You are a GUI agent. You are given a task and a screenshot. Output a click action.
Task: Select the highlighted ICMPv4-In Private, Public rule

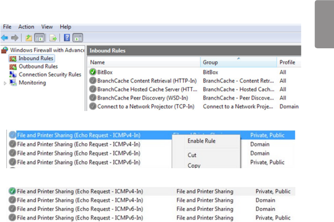coord(152,135)
